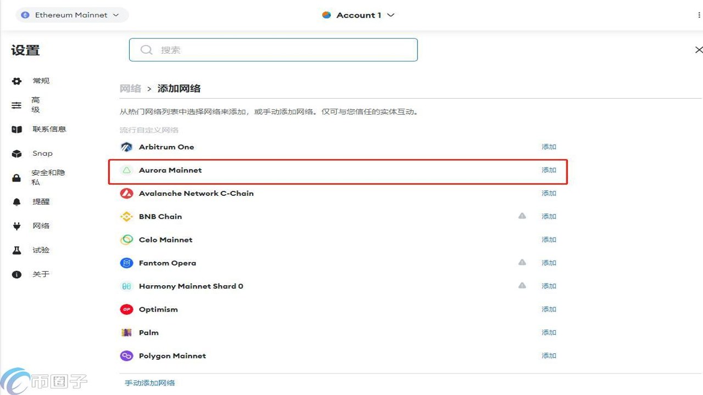703x395 pixels.
Task: Click the search input field
Action: tap(273, 50)
